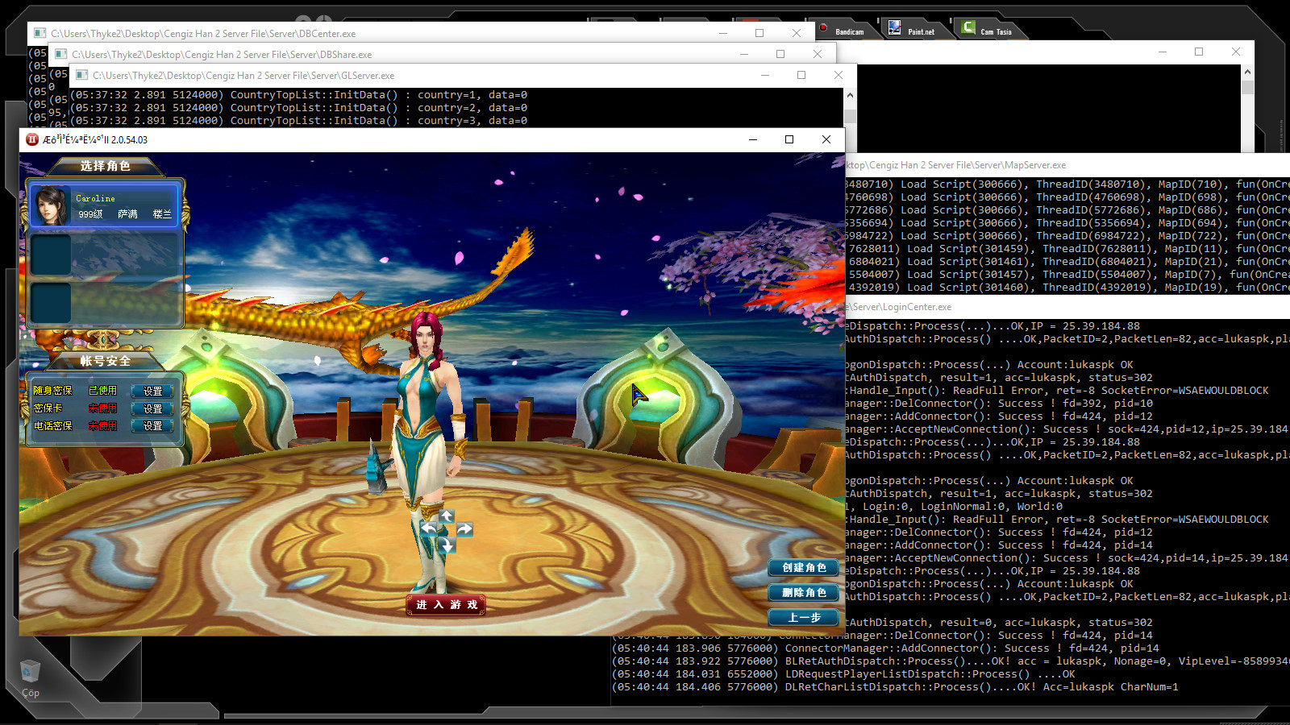Viewport: 1290px width, 725px height.
Task: Maximize the GLServer.exe console window
Action: pos(801,75)
